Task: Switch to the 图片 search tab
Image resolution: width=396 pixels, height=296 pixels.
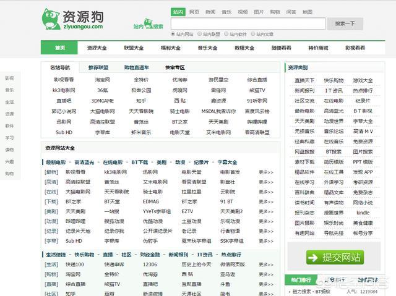Action: tap(259, 12)
